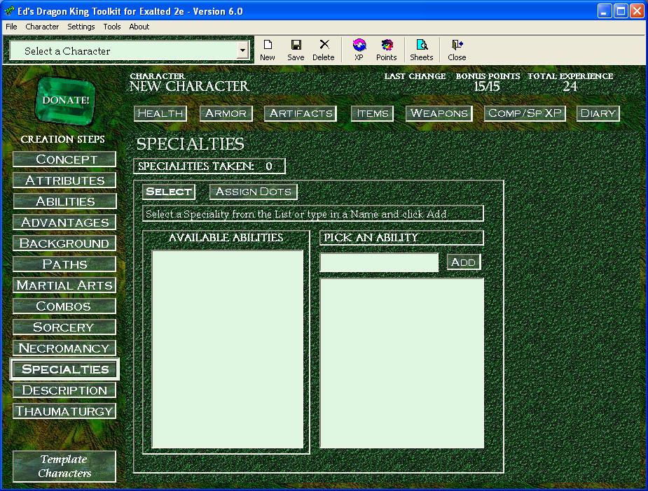
Task: Open the Armor section
Action: click(x=226, y=113)
